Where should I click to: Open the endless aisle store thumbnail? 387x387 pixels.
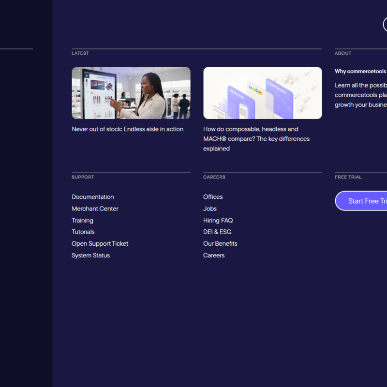[x=131, y=93]
